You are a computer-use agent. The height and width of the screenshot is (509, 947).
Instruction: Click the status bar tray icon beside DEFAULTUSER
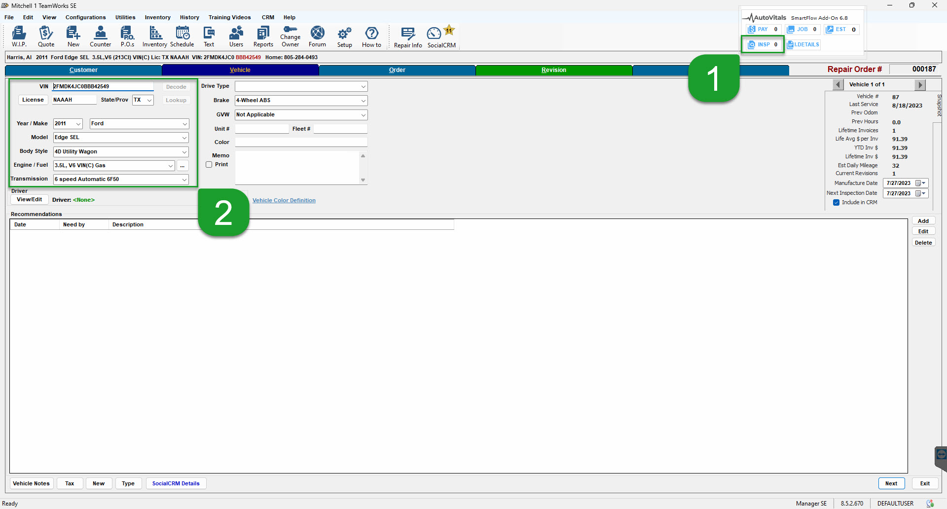click(x=930, y=504)
